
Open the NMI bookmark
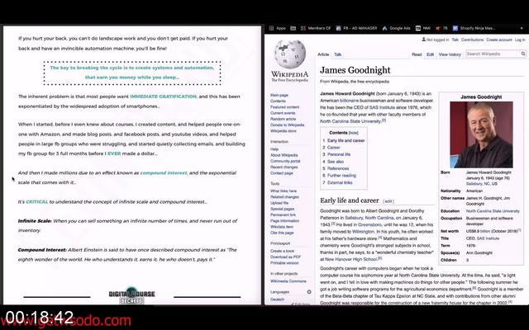pyautogui.click(x=423, y=28)
